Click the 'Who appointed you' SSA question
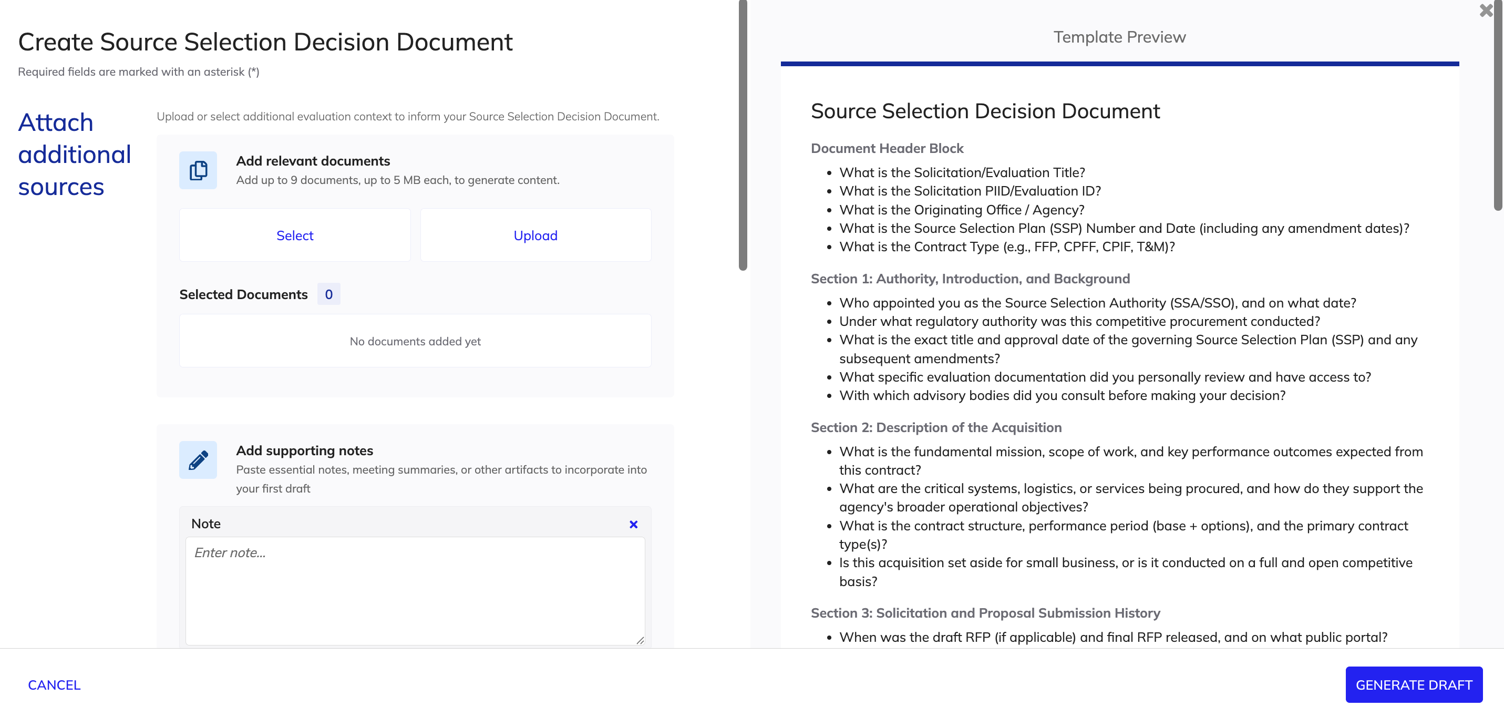 coord(1098,303)
